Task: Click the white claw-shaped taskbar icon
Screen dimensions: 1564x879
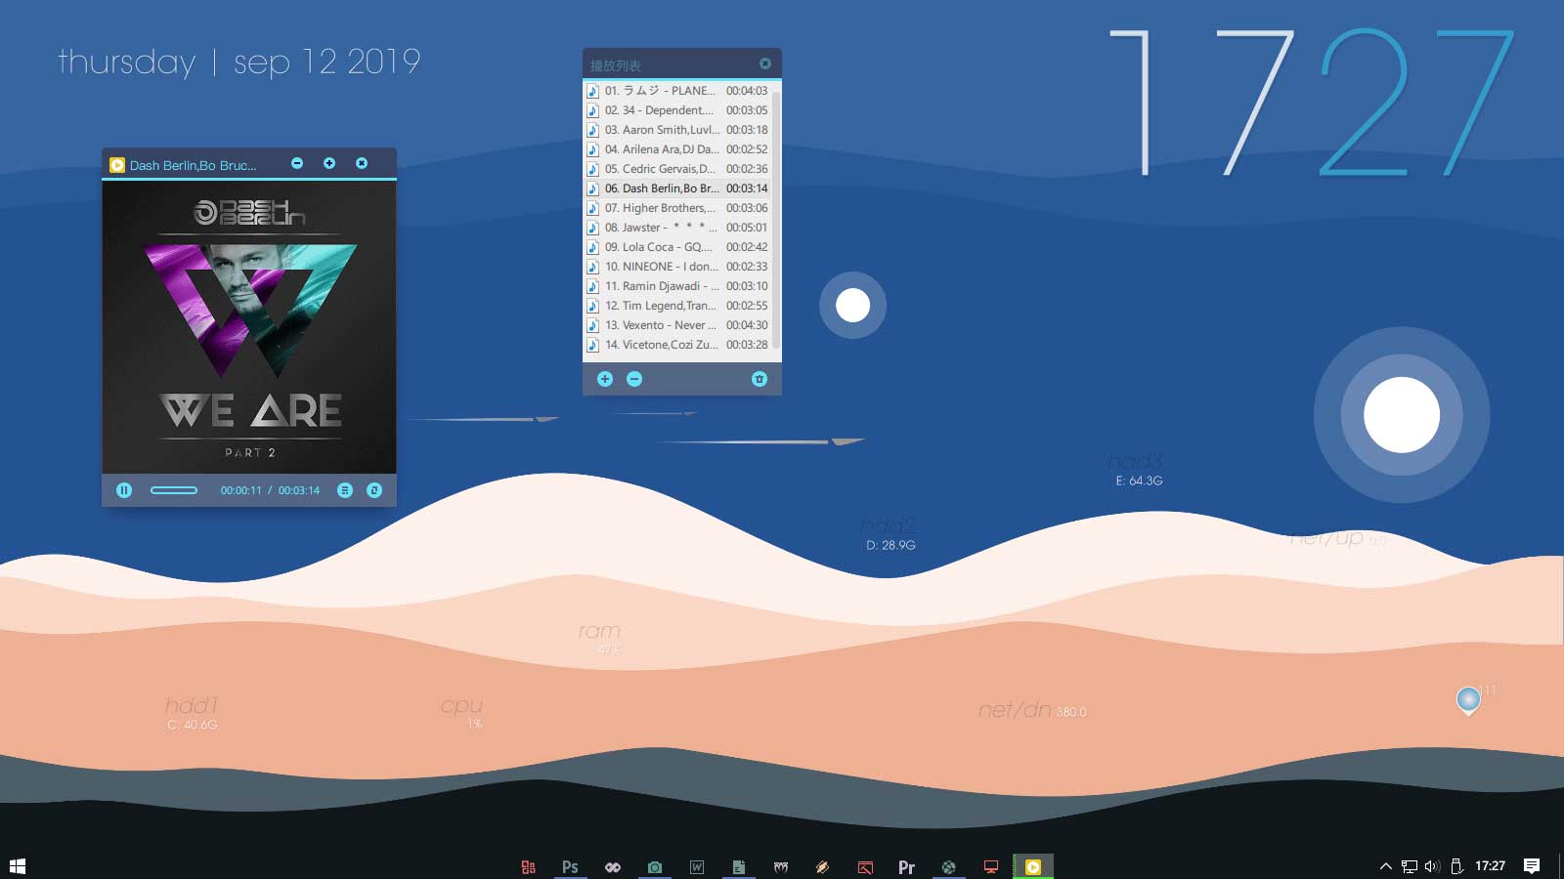Action: pyautogui.click(x=781, y=866)
